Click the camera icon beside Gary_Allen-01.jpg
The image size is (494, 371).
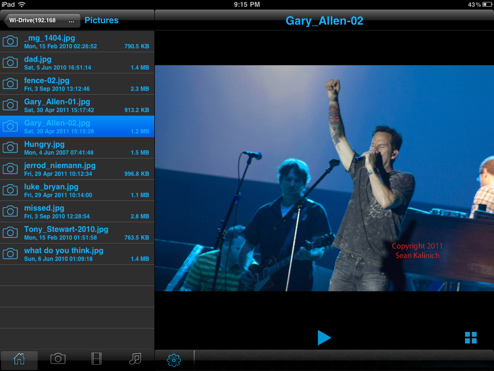pos(10,105)
